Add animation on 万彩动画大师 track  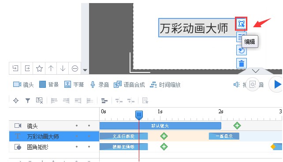[x=164, y=136]
